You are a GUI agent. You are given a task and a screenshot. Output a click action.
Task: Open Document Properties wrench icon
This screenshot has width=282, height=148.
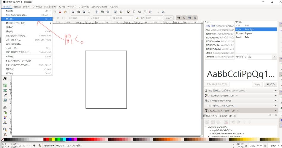tap(163, 12)
